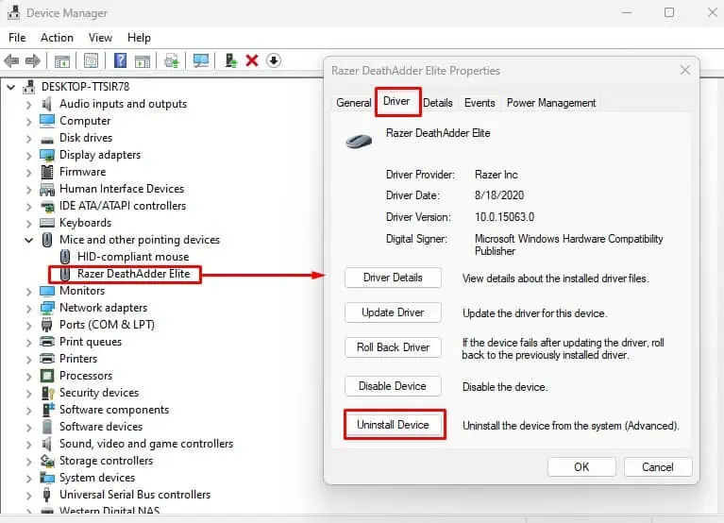
Task: Click the red X uninstall device toolbar icon
Action: (x=252, y=60)
